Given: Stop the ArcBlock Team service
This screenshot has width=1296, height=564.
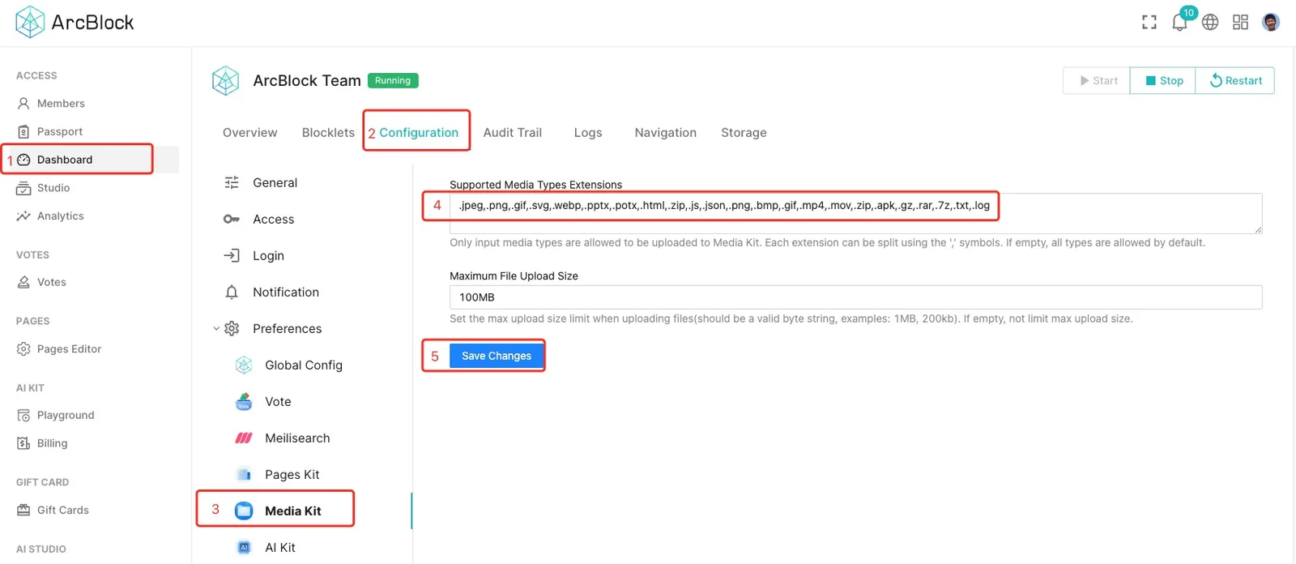Looking at the screenshot, I should 1163,80.
